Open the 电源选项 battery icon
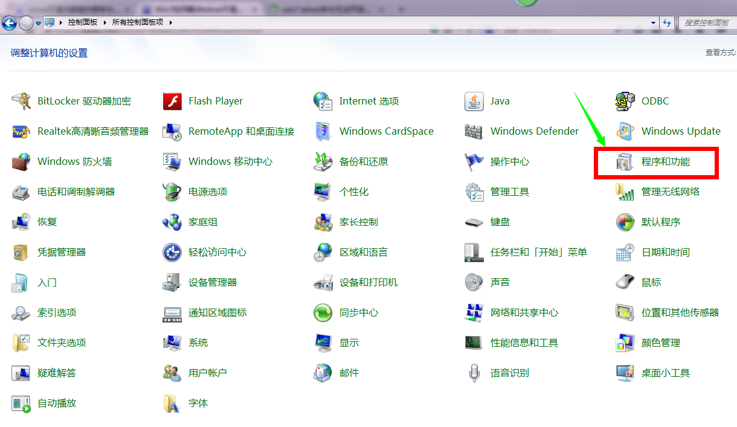Image resolution: width=737 pixels, height=427 pixels. (172, 191)
